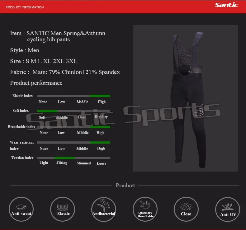Click the Santic logo in the red header
The image size is (246, 230).
tap(227, 5)
